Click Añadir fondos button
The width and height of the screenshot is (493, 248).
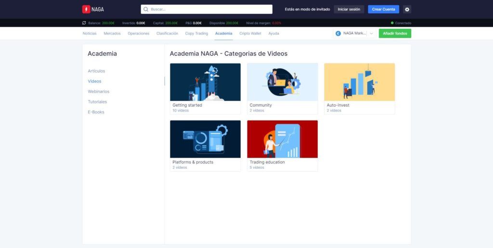(x=395, y=33)
